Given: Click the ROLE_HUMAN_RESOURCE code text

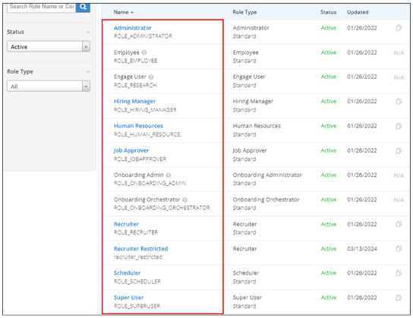Looking at the screenshot, I should tap(147, 134).
